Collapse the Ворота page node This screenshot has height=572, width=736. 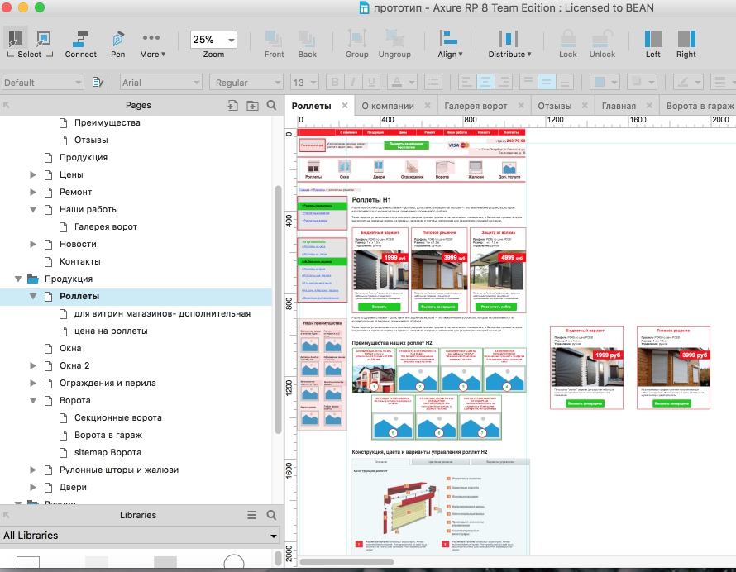coord(33,400)
